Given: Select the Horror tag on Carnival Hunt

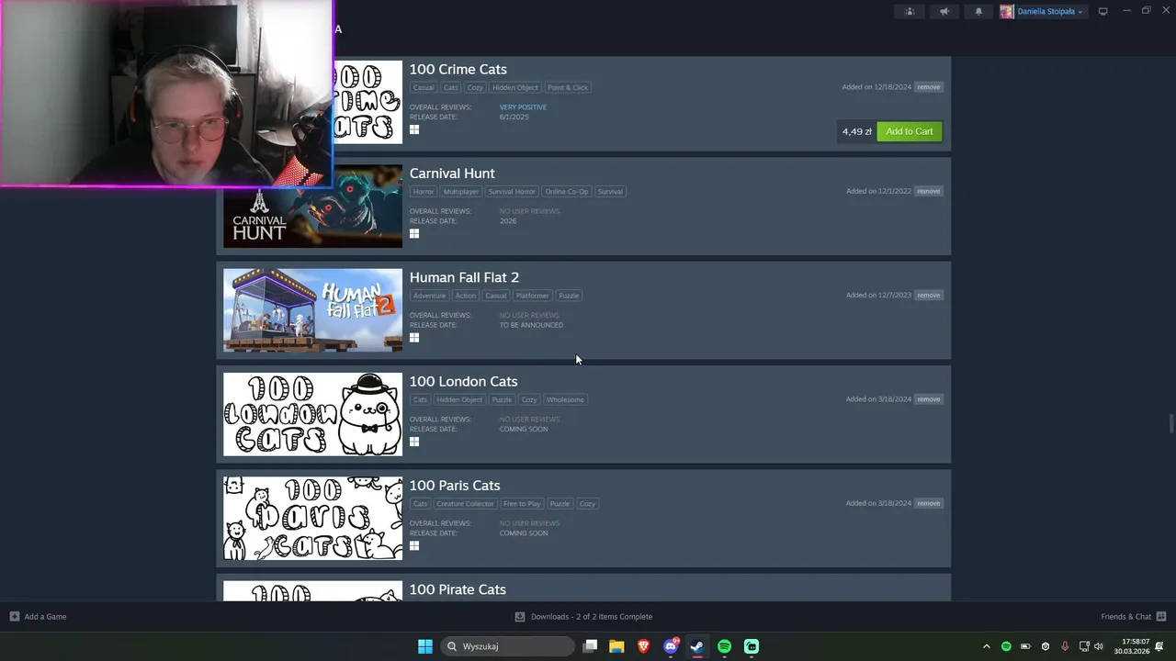Looking at the screenshot, I should [x=423, y=191].
